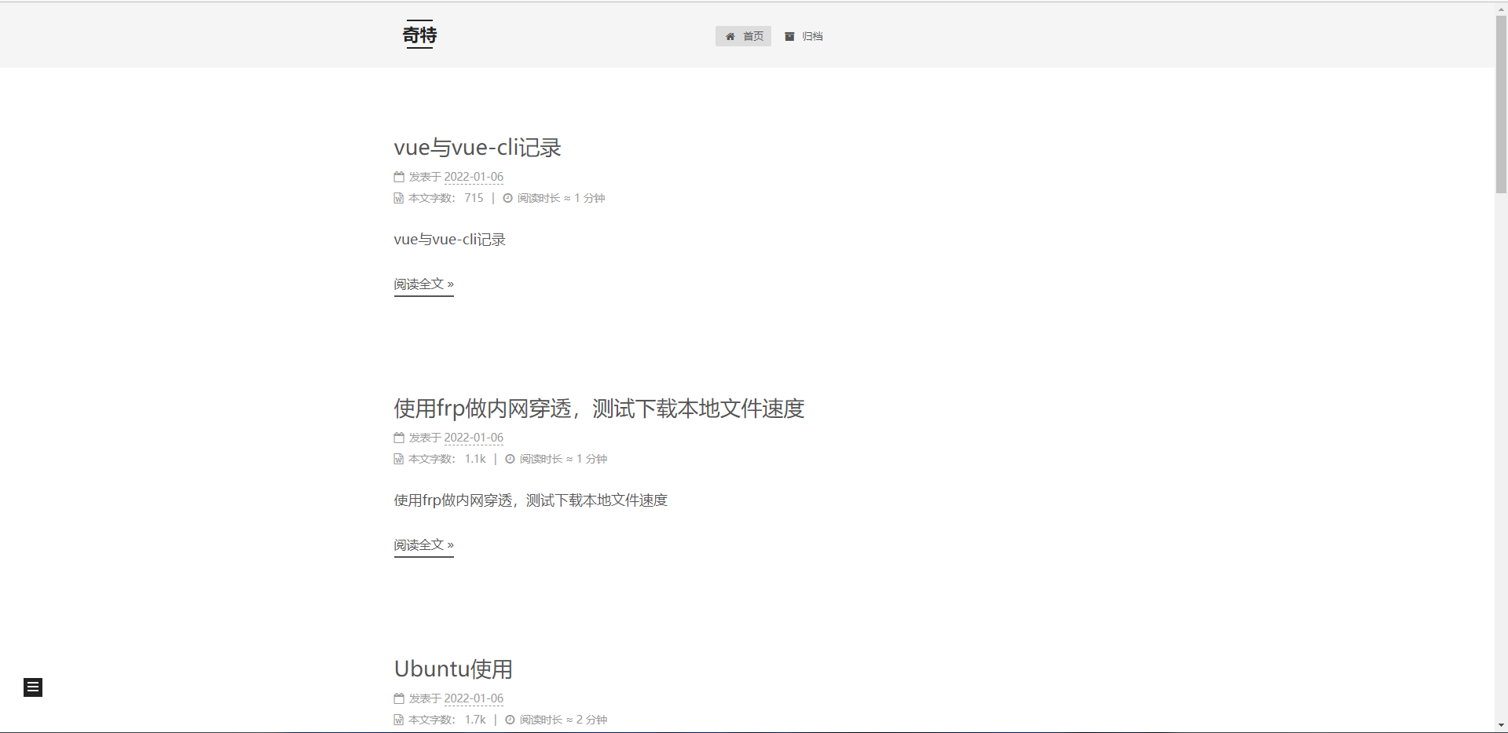1508x733 pixels.
Task: Open the 首页 home menu item
Action: pyautogui.click(x=743, y=36)
